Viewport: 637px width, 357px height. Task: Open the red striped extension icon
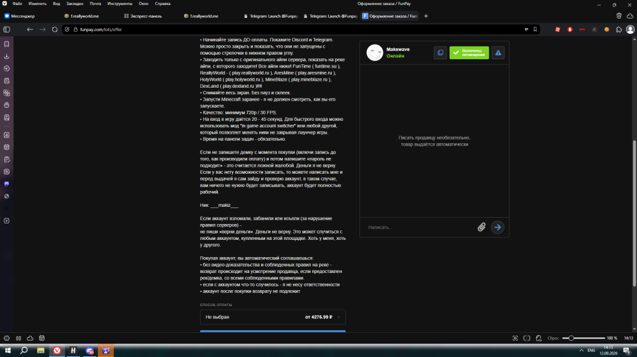[x=558, y=30]
